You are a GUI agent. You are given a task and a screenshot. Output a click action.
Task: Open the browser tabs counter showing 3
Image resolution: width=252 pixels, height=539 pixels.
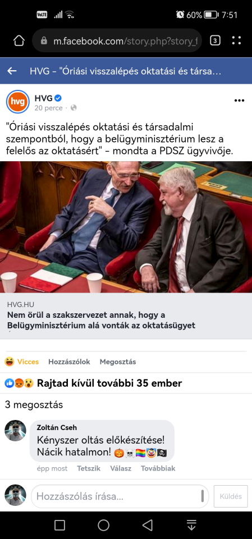click(215, 40)
